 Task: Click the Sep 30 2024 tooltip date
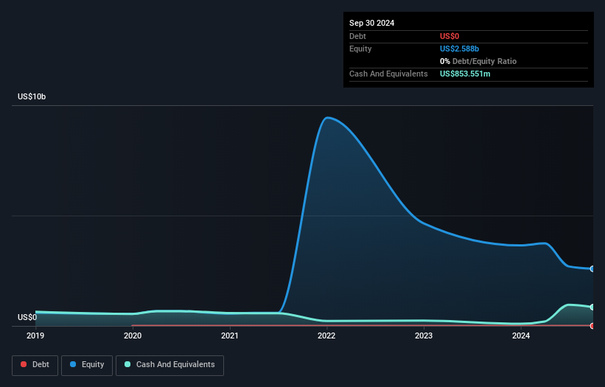(x=371, y=23)
